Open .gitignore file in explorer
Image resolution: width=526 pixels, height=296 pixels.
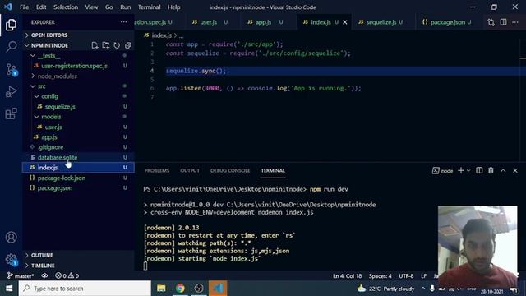tap(51, 147)
